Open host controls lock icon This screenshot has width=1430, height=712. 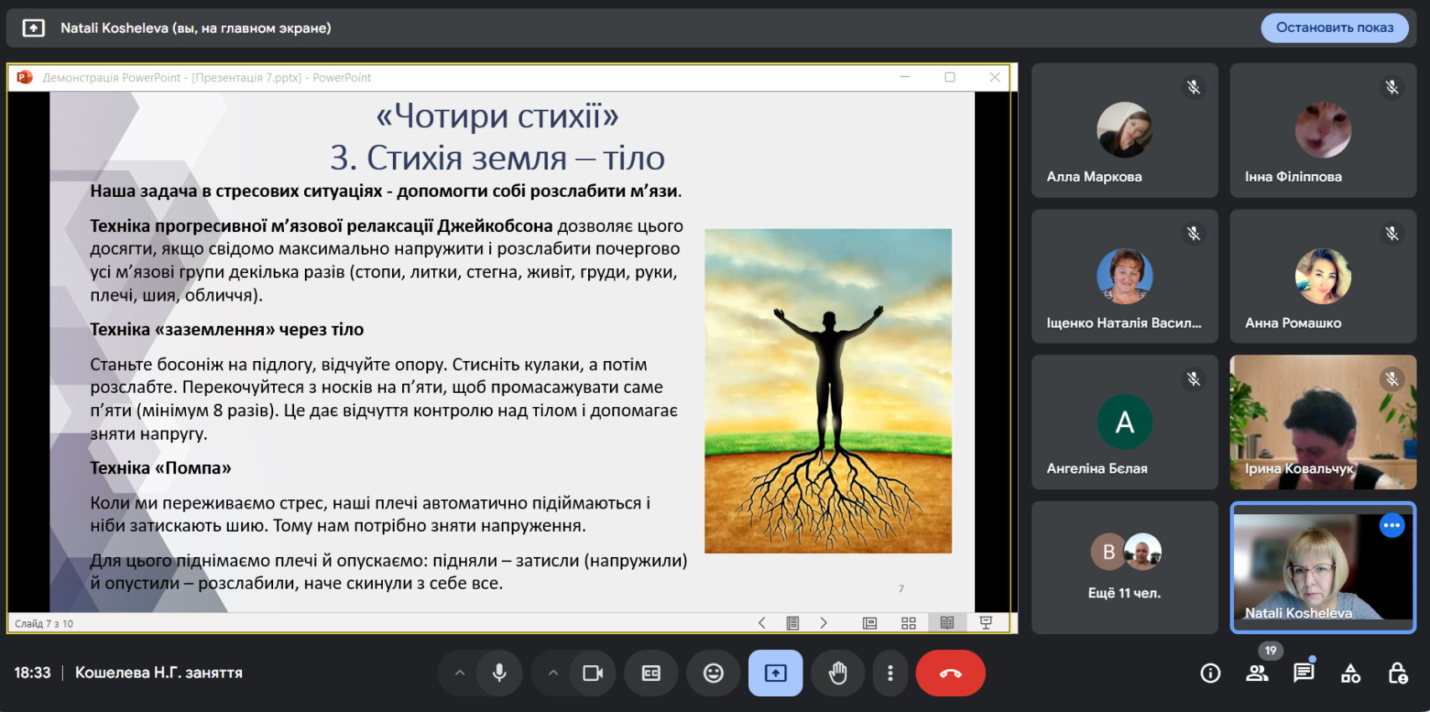1397,673
